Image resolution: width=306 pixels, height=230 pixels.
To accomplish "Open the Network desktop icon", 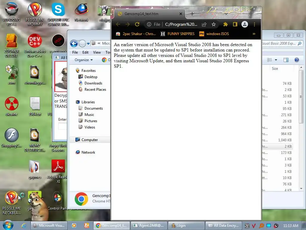I will coord(81,12).
